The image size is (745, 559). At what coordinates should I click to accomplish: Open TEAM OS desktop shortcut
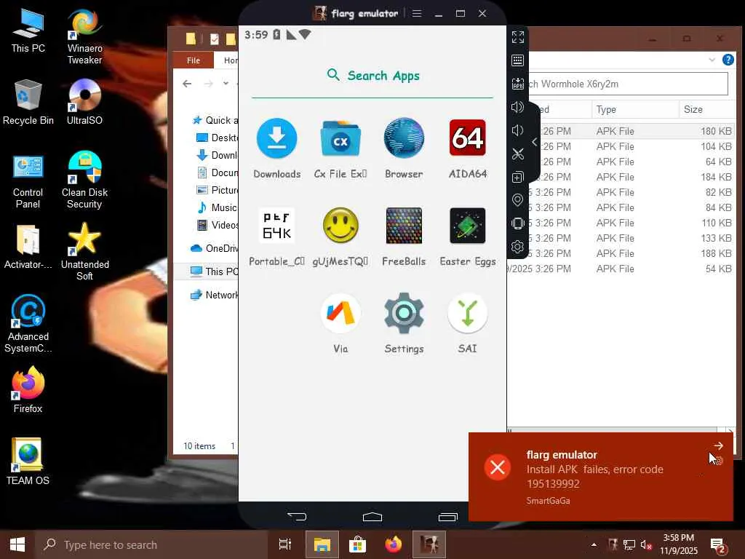[28, 461]
